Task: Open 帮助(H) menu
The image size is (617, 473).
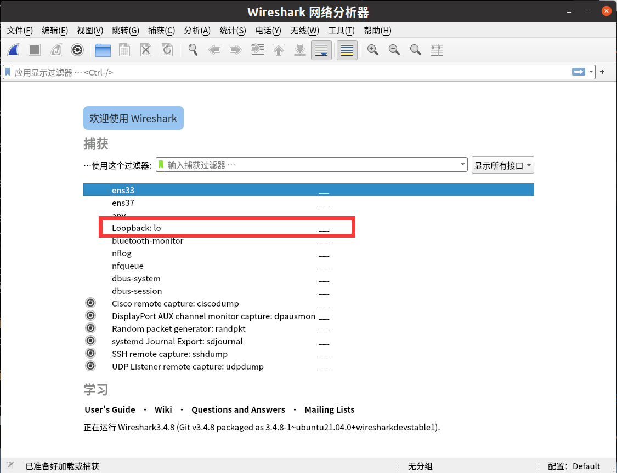Action: pos(377,31)
